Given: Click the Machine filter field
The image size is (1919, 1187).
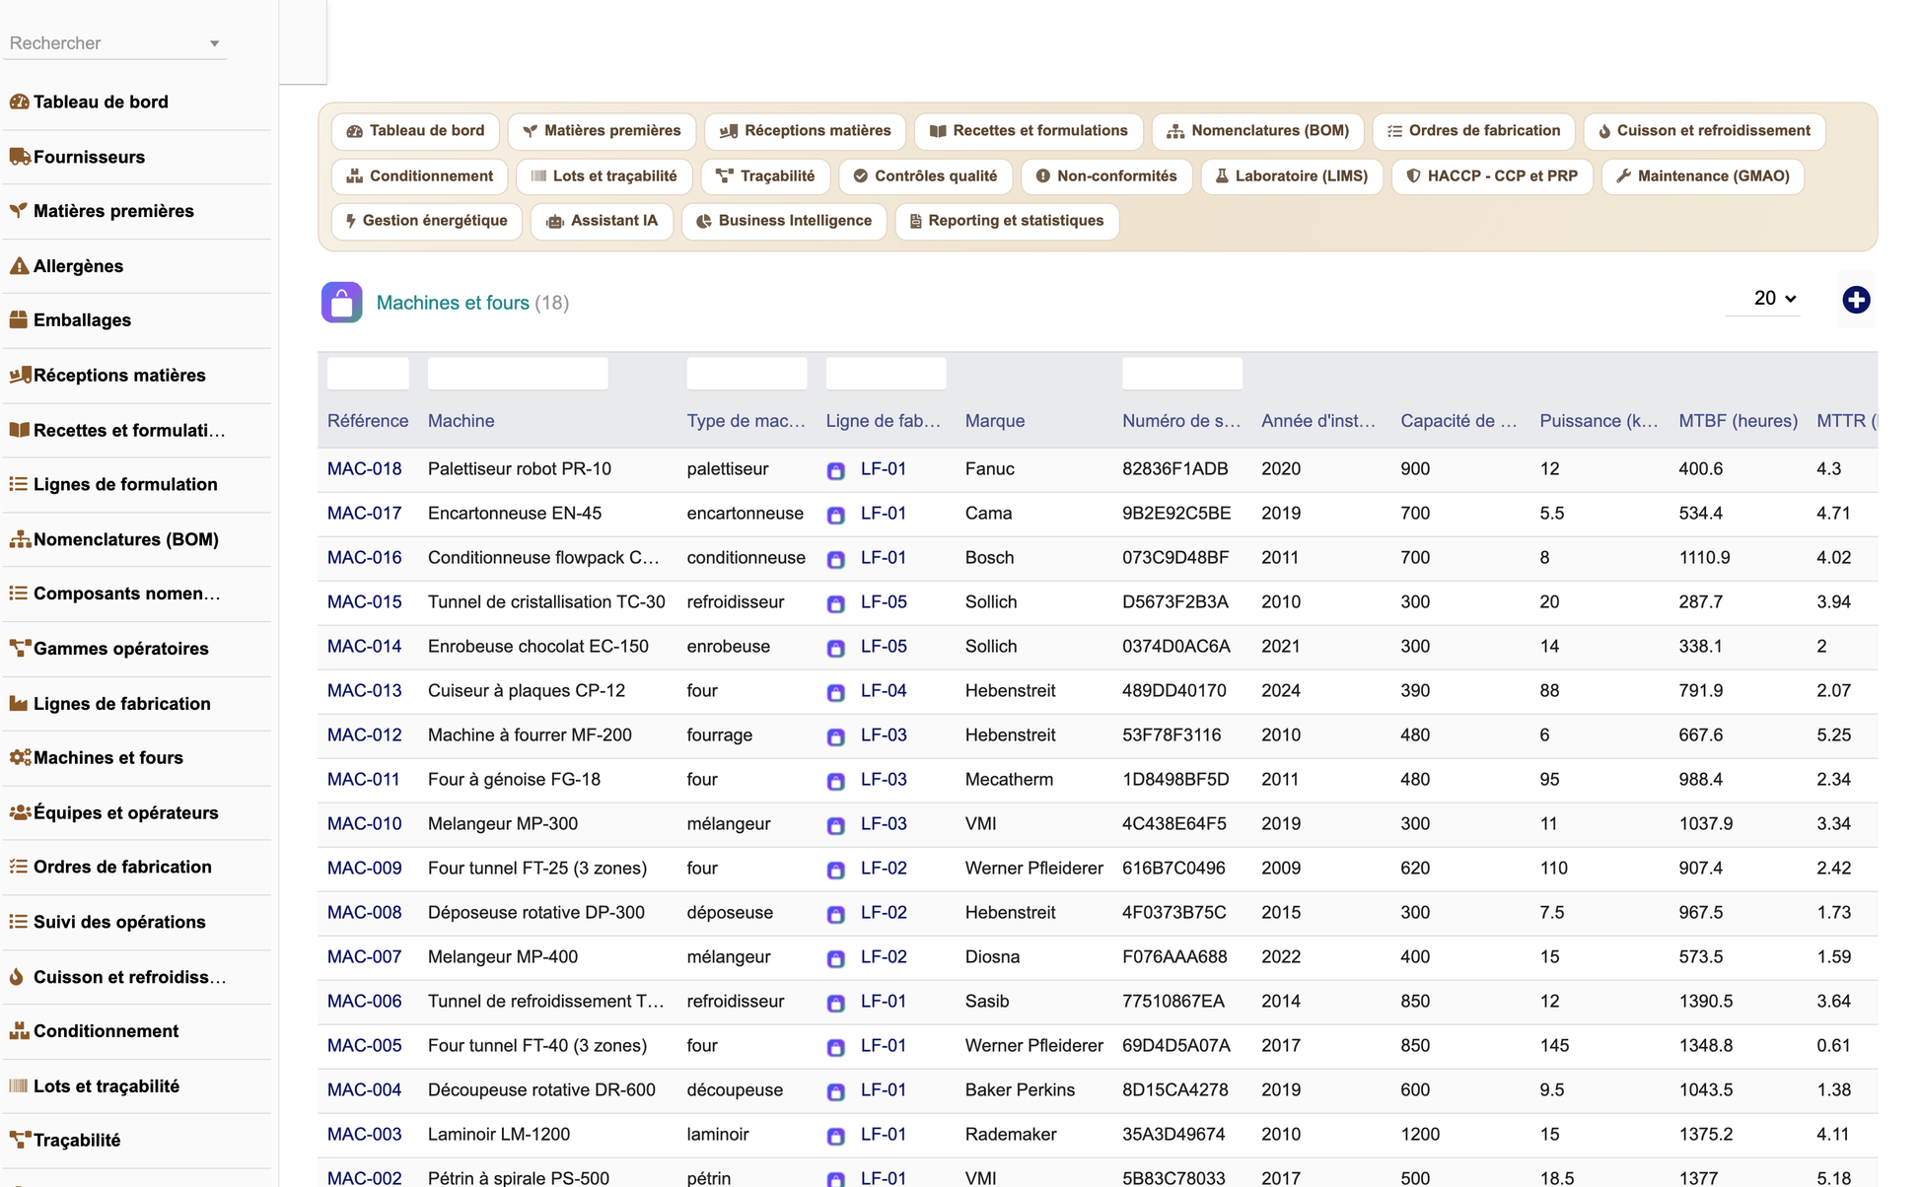Looking at the screenshot, I should 518,374.
